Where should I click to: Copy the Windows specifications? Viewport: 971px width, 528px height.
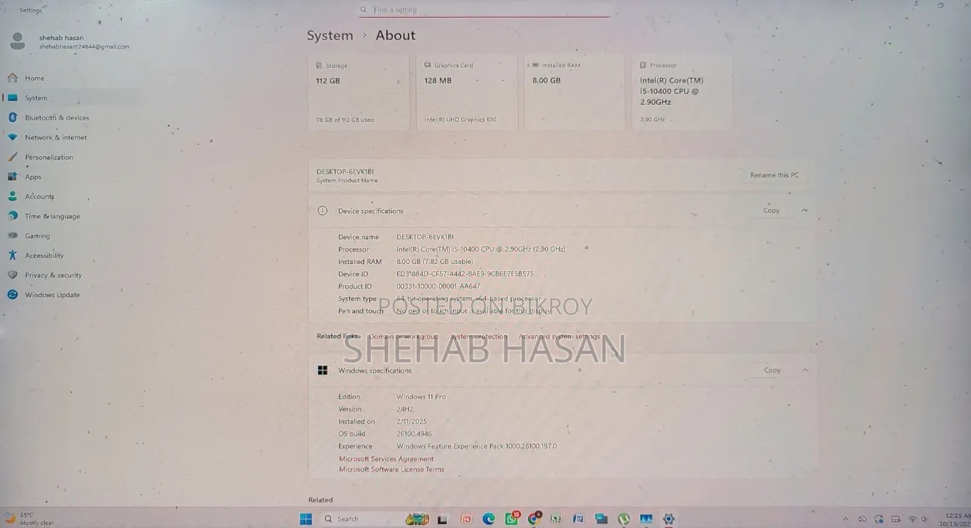click(772, 370)
